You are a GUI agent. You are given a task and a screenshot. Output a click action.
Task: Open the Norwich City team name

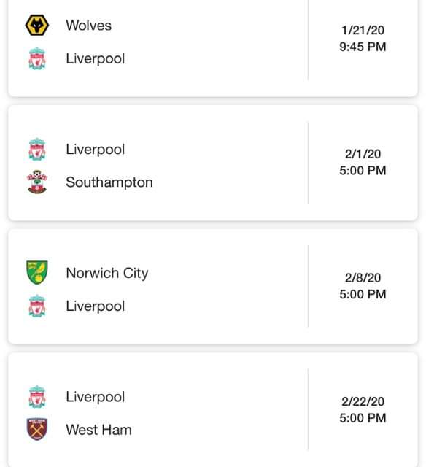point(107,274)
